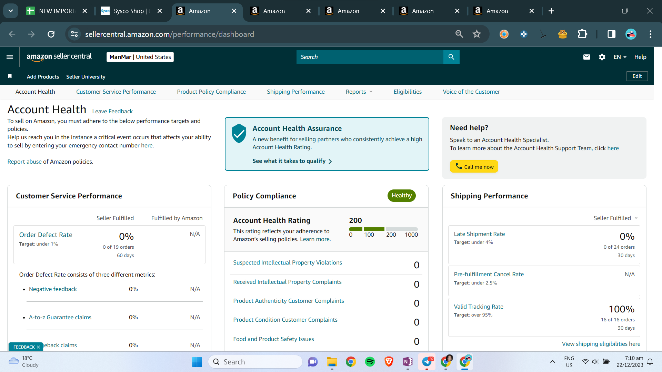Click the browser address bar URL
Screen dimensions: 662x372
coord(170,34)
